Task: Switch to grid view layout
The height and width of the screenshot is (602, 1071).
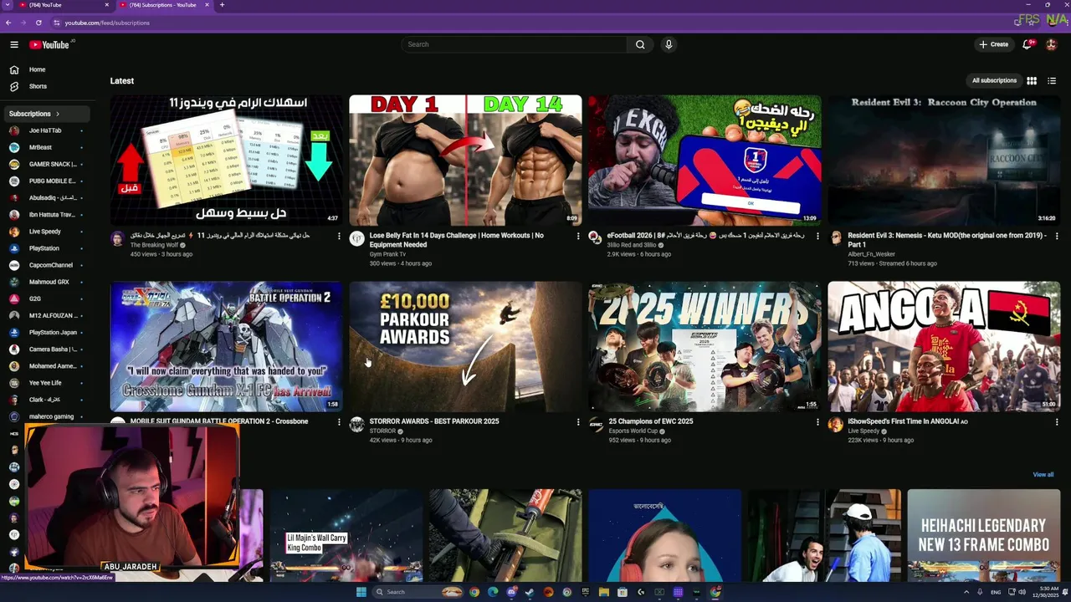Action: (1032, 81)
